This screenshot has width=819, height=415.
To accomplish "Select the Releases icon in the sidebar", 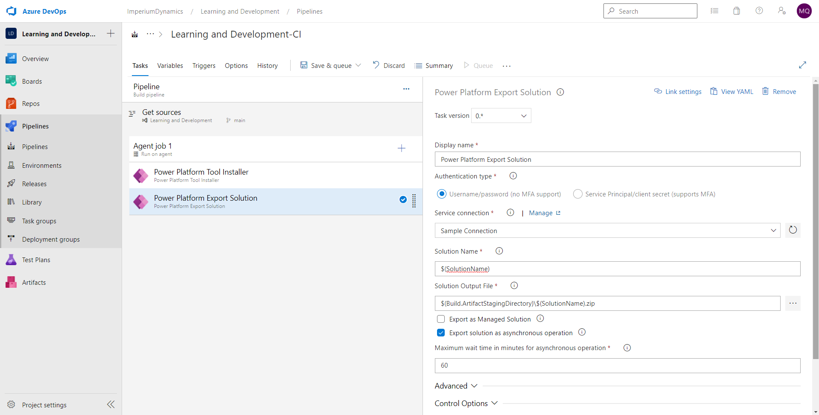I will (x=11, y=183).
